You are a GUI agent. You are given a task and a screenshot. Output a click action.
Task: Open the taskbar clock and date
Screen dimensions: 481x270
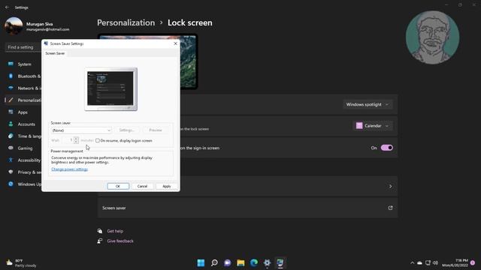tap(455, 262)
